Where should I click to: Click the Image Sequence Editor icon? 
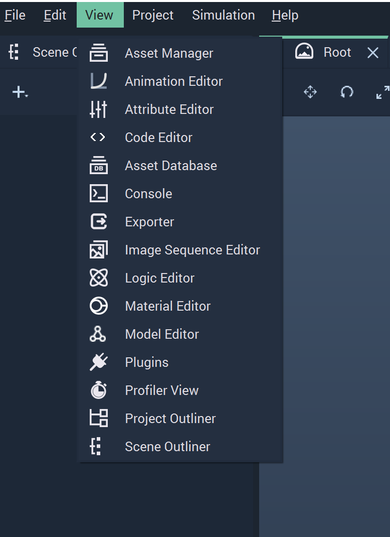(99, 249)
